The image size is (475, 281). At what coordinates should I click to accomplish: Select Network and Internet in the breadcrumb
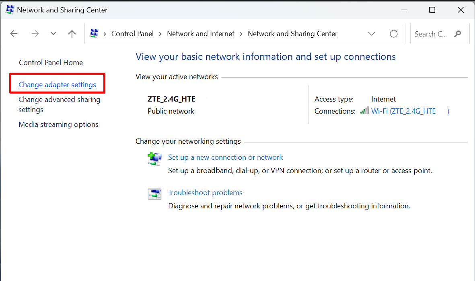200,33
